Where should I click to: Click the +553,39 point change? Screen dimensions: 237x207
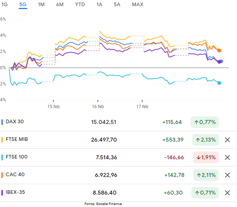point(173,140)
